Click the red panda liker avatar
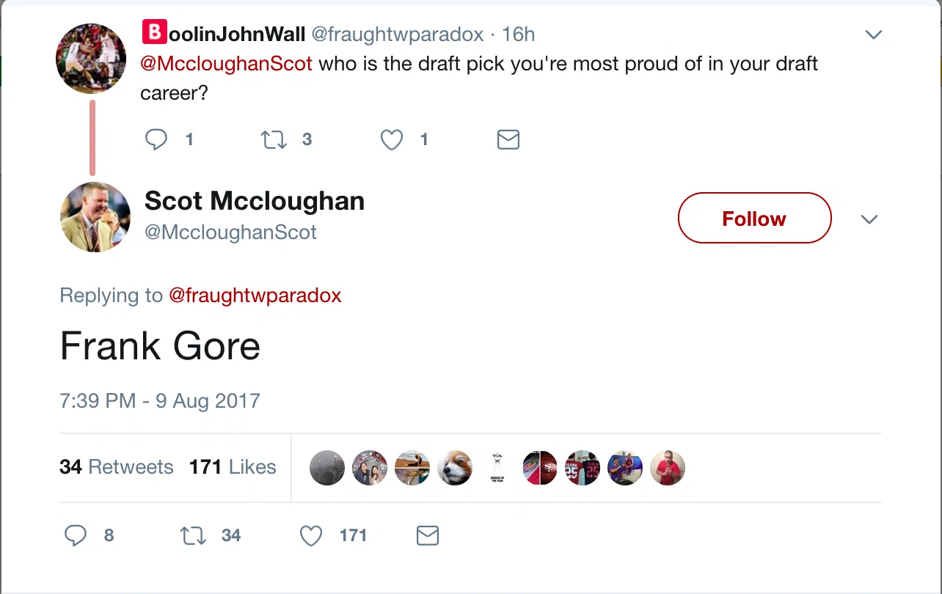 click(455, 468)
